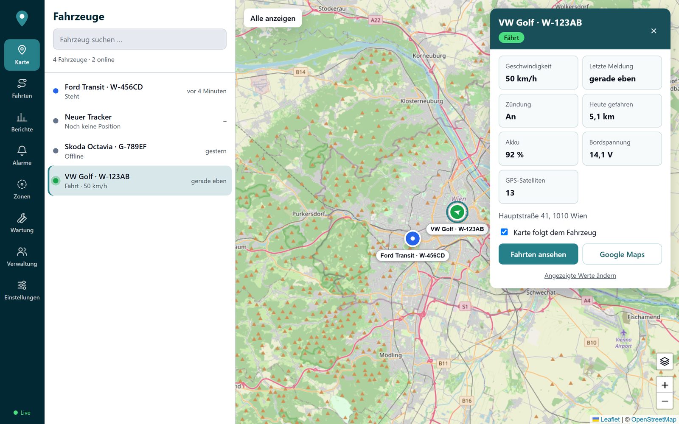Click the Fährt status badge
The height and width of the screenshot is (424, 679).
tap(511, 38)
